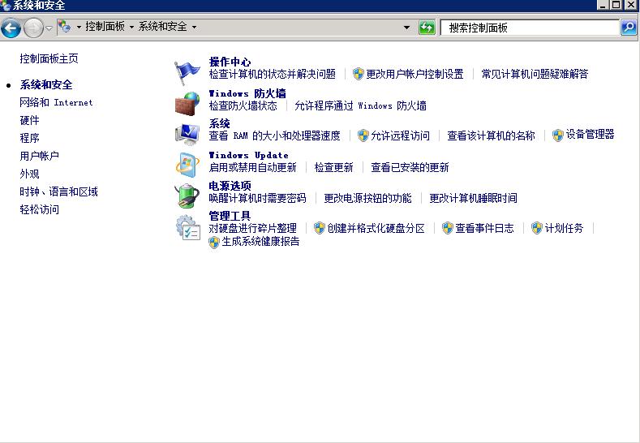Expand dropdown arrow before 控制面板 breadcrumb
Image resolution: width=640 pixels, height=443 pixels.
79,27
